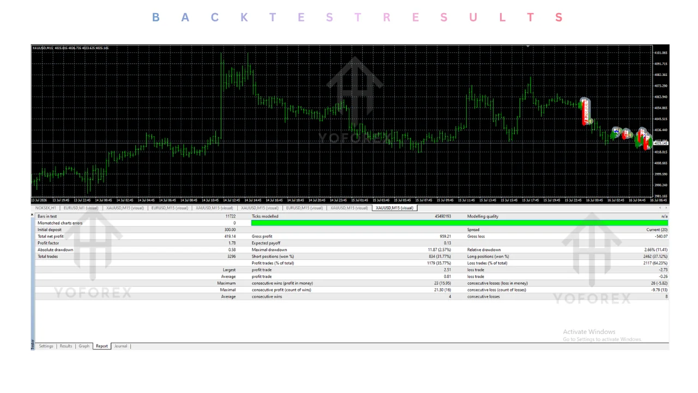This screenshot has width=698, height=393.
Task: Click the 'Maximal drawdown' label
Action: [x=269, y=250]
